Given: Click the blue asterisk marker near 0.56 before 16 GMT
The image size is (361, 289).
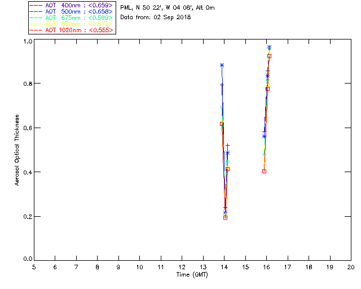Looking at the screenshot, I should (265, 137).
